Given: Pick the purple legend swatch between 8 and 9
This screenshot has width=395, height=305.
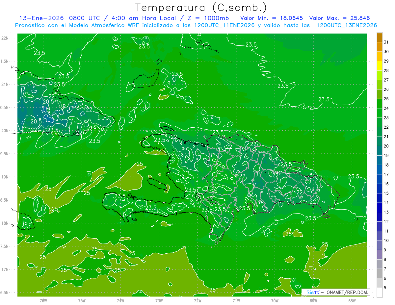Looking at the screenshot, I should click(x=380, y=255).
